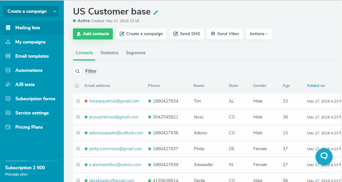The image size is (342, 182).
Task: Switch to the Statistics tab
Action: [x=109, y=53]
